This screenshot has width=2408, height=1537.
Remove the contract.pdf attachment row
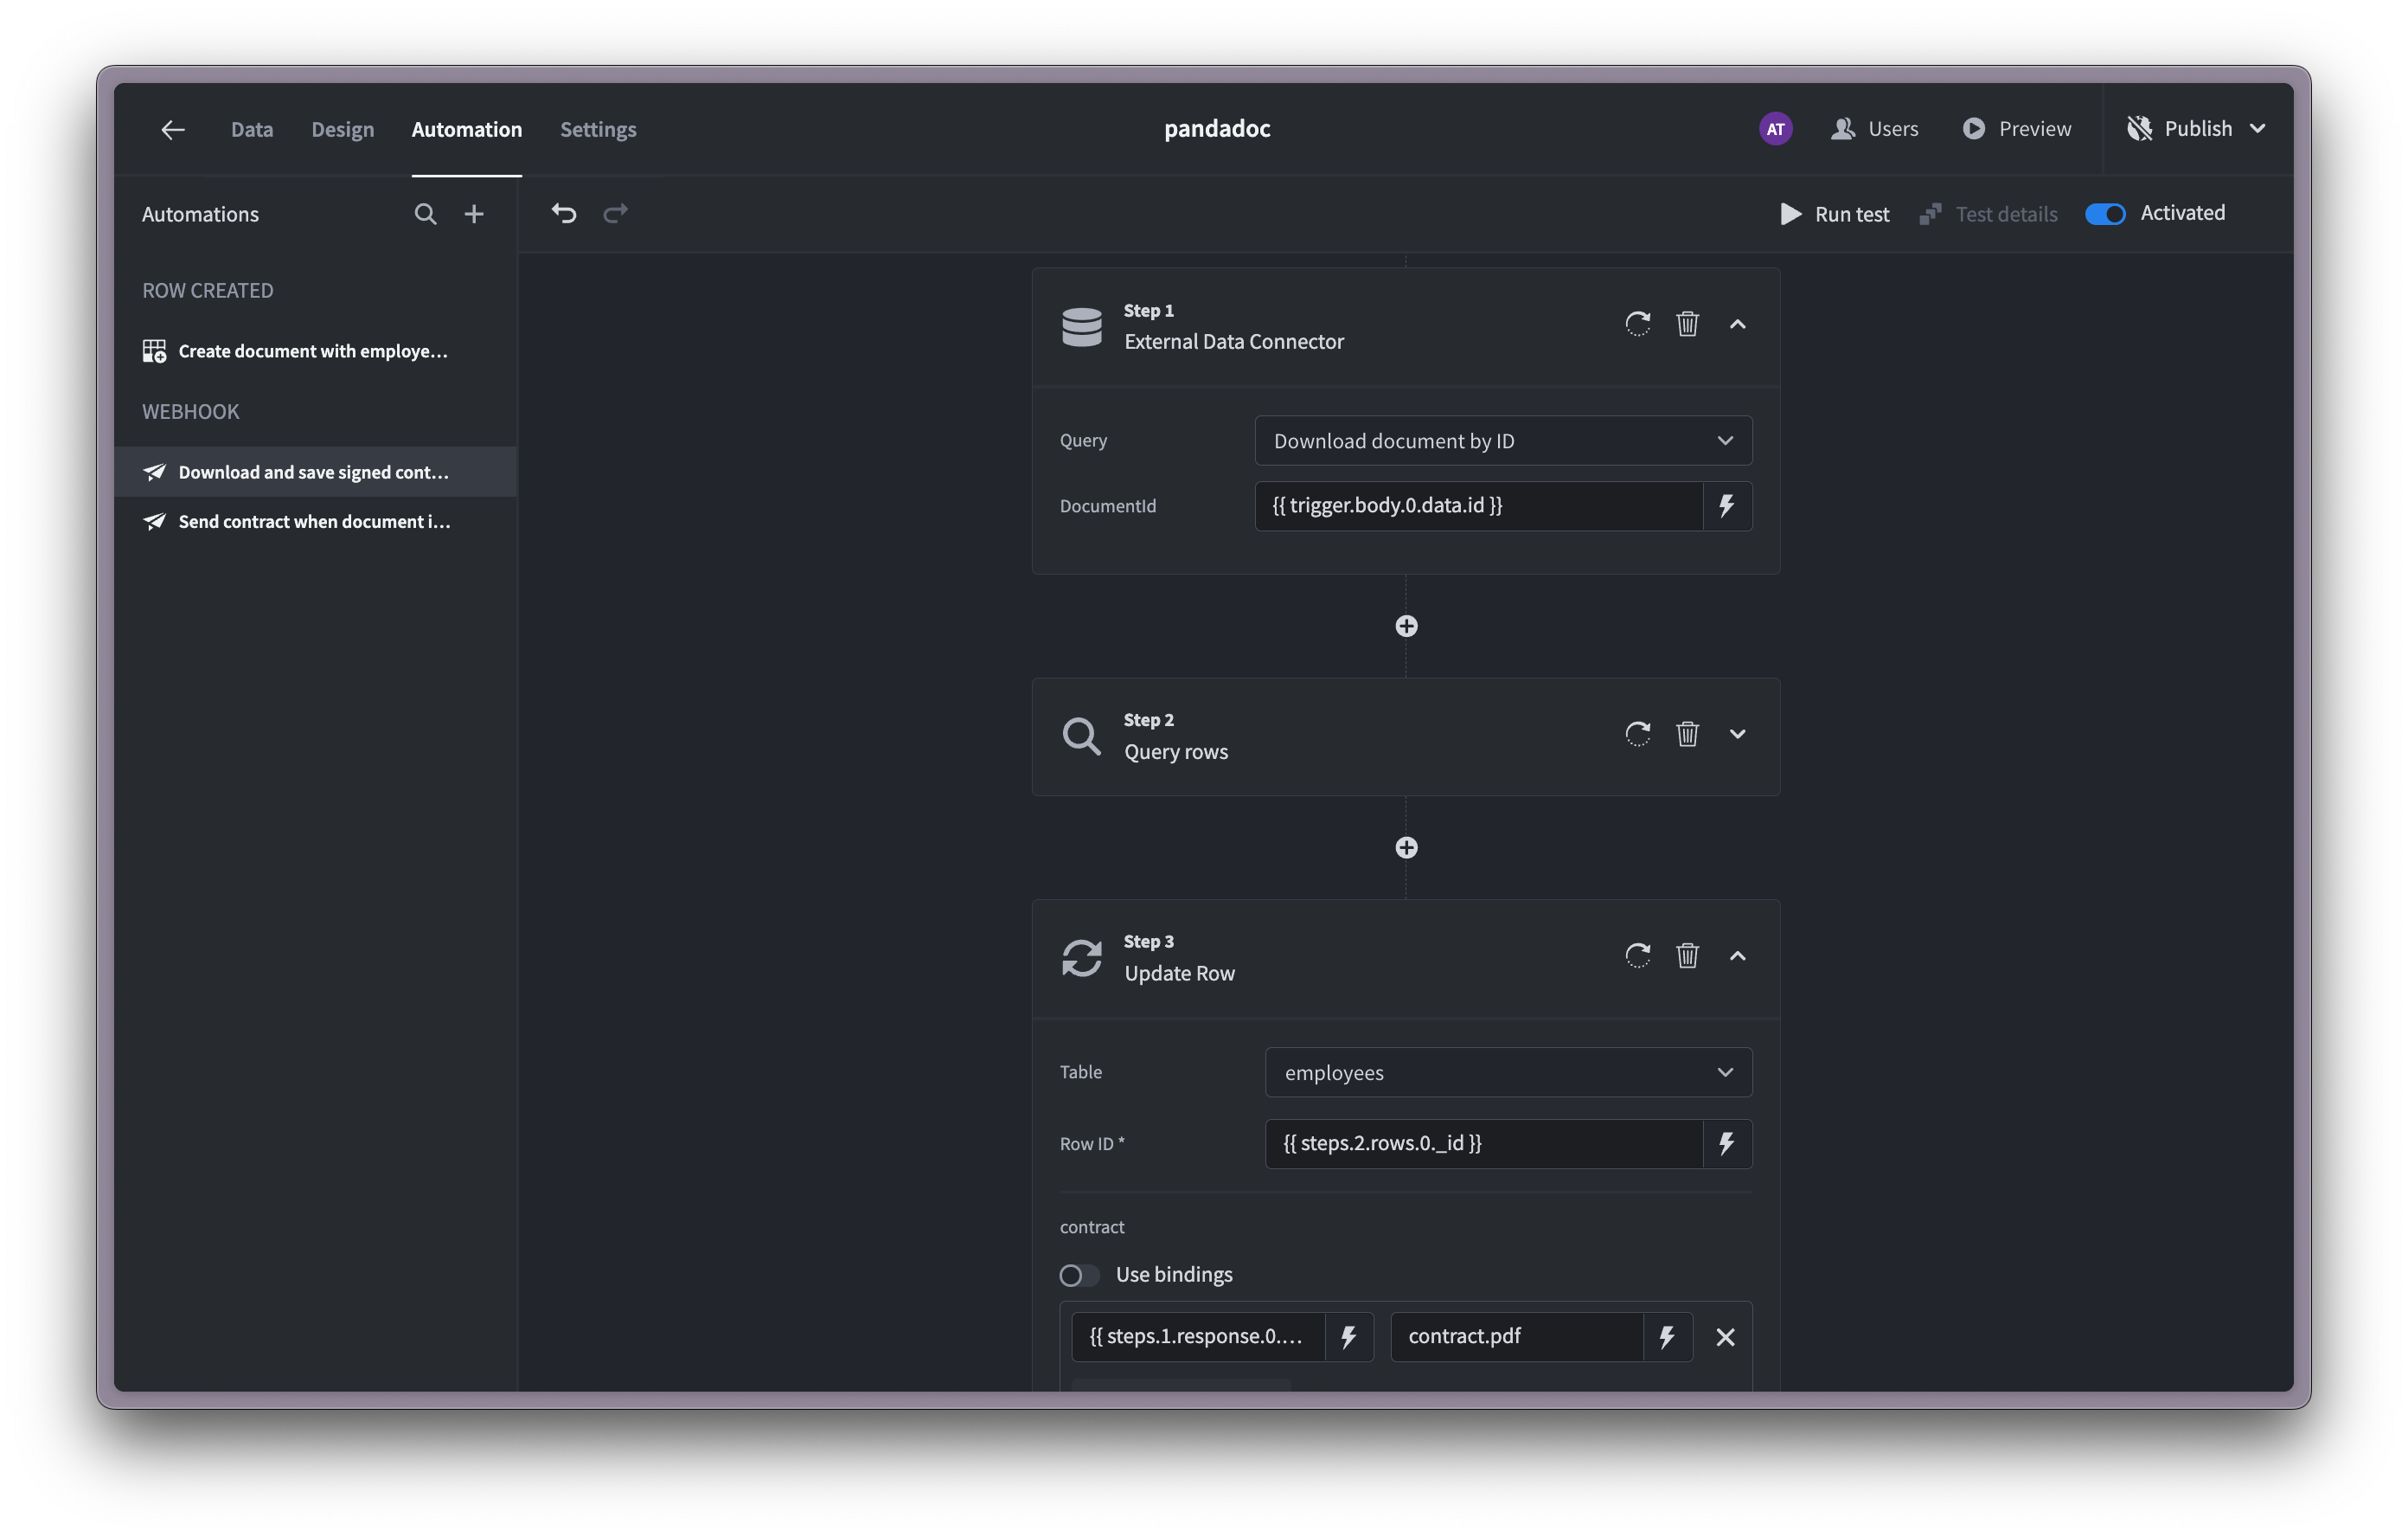[1725, 1337]
